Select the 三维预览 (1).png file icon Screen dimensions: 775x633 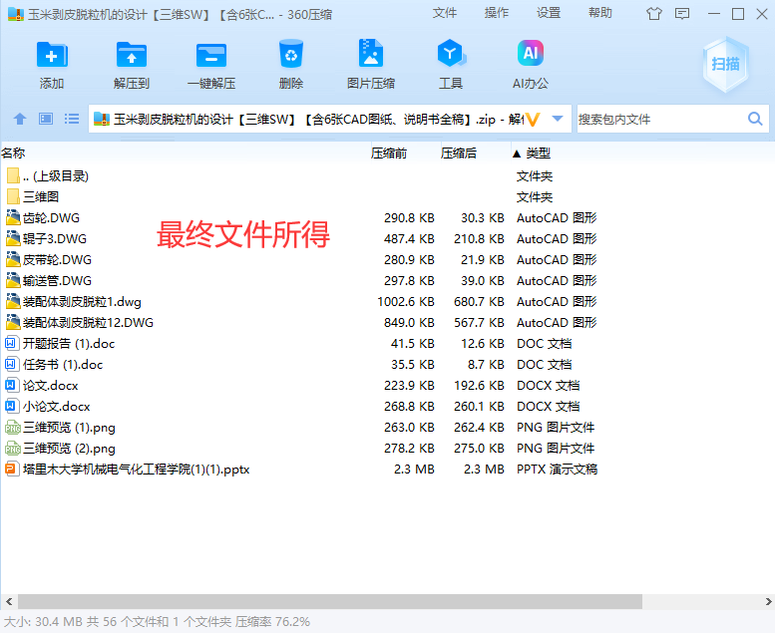coord(13,428)
